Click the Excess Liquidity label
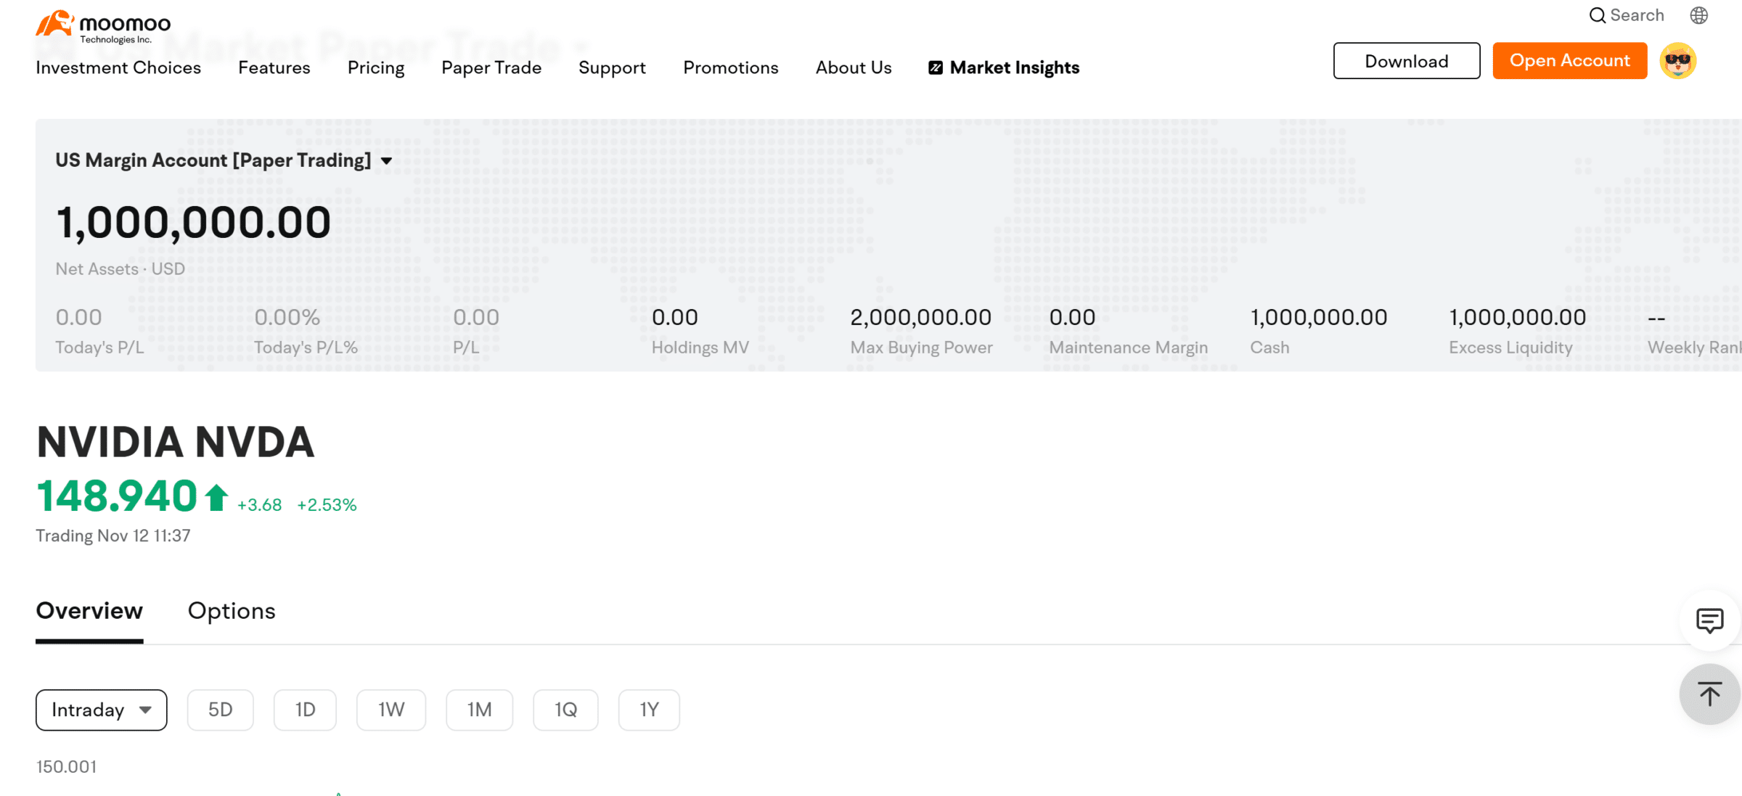 pyautogui.click(x=1510, y=348)
